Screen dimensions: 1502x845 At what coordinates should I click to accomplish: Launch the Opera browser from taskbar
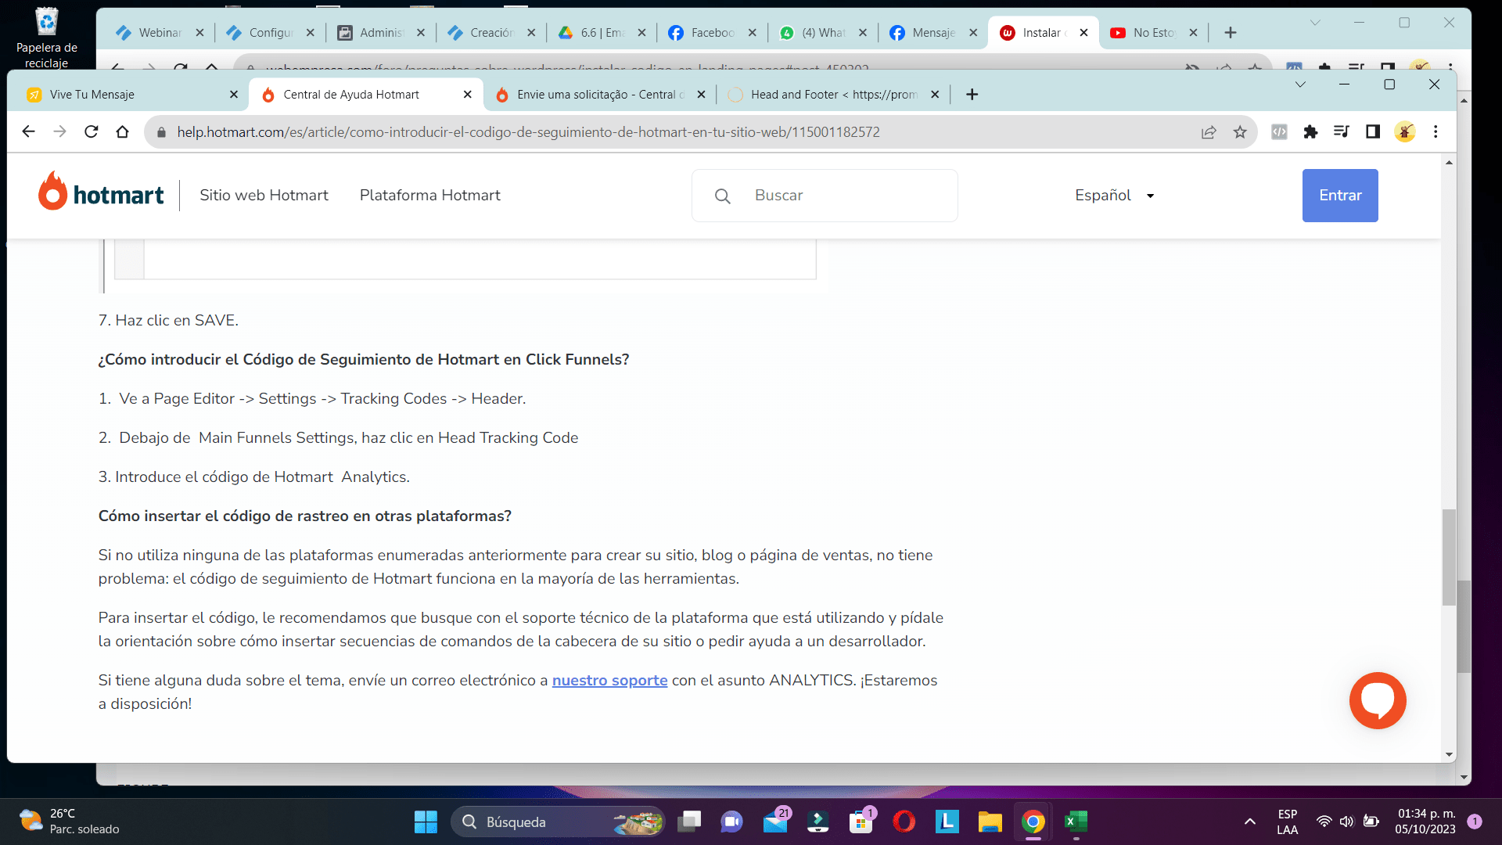pos(904,822)
